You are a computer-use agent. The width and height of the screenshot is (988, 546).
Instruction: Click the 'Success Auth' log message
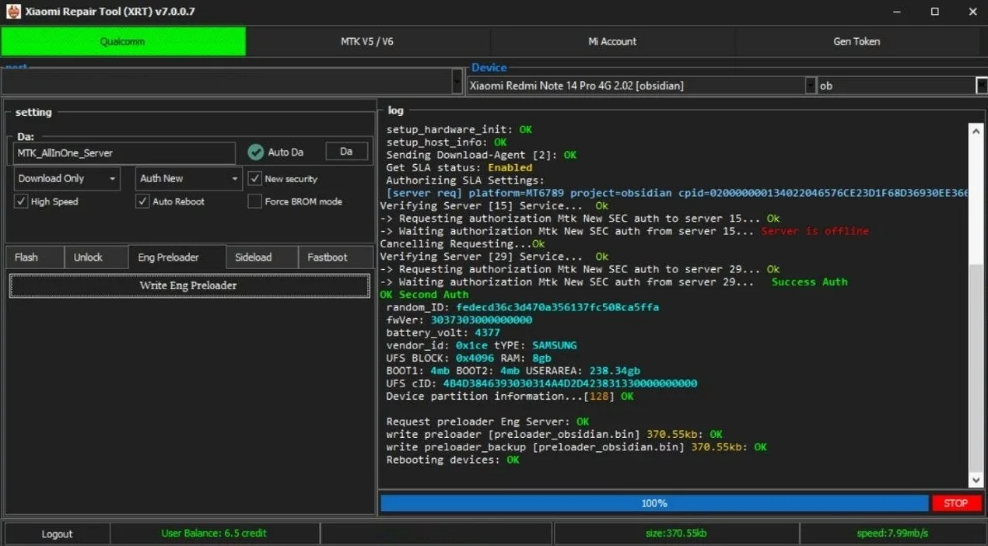[809, 282]
